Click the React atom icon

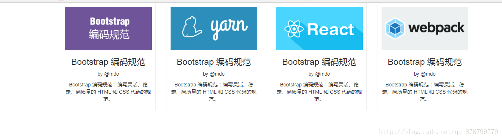click(294, 29)
